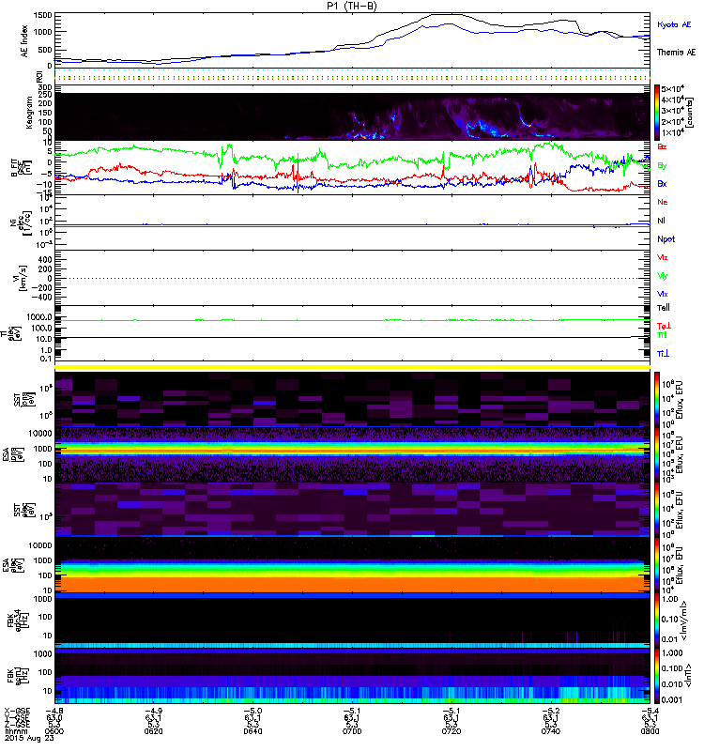Click the 0740 time axis label
The height and width of the screenshot is (751, 704).
[x=551, y=731]
